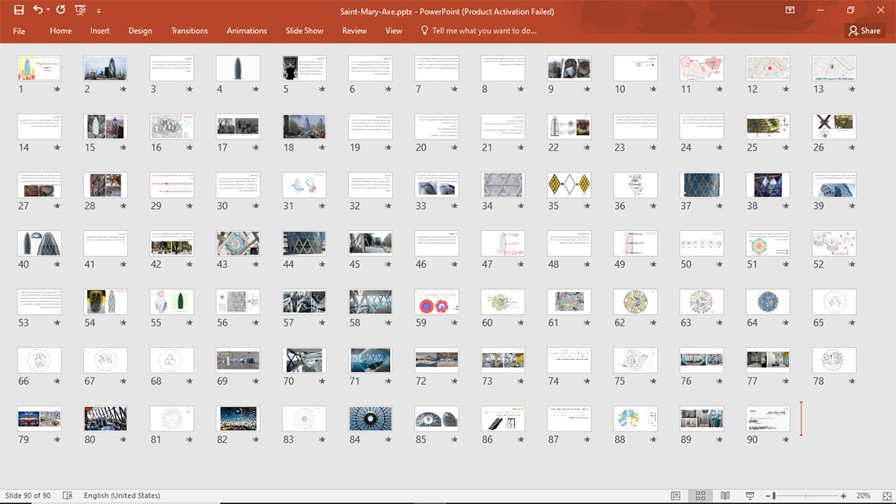Screen dimensions: 896x504
Task: Open Reading View from the status bar
Action: [x=725, y=496]
